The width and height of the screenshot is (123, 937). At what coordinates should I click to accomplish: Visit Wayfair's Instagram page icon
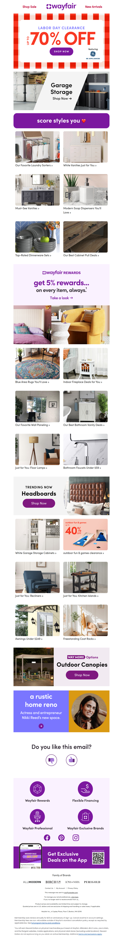click(76, 838)
